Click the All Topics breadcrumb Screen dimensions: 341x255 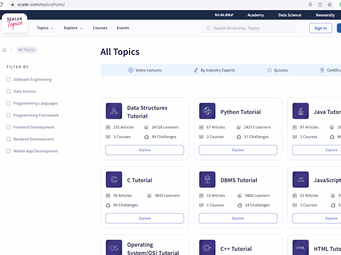click(x=26, y=50)
